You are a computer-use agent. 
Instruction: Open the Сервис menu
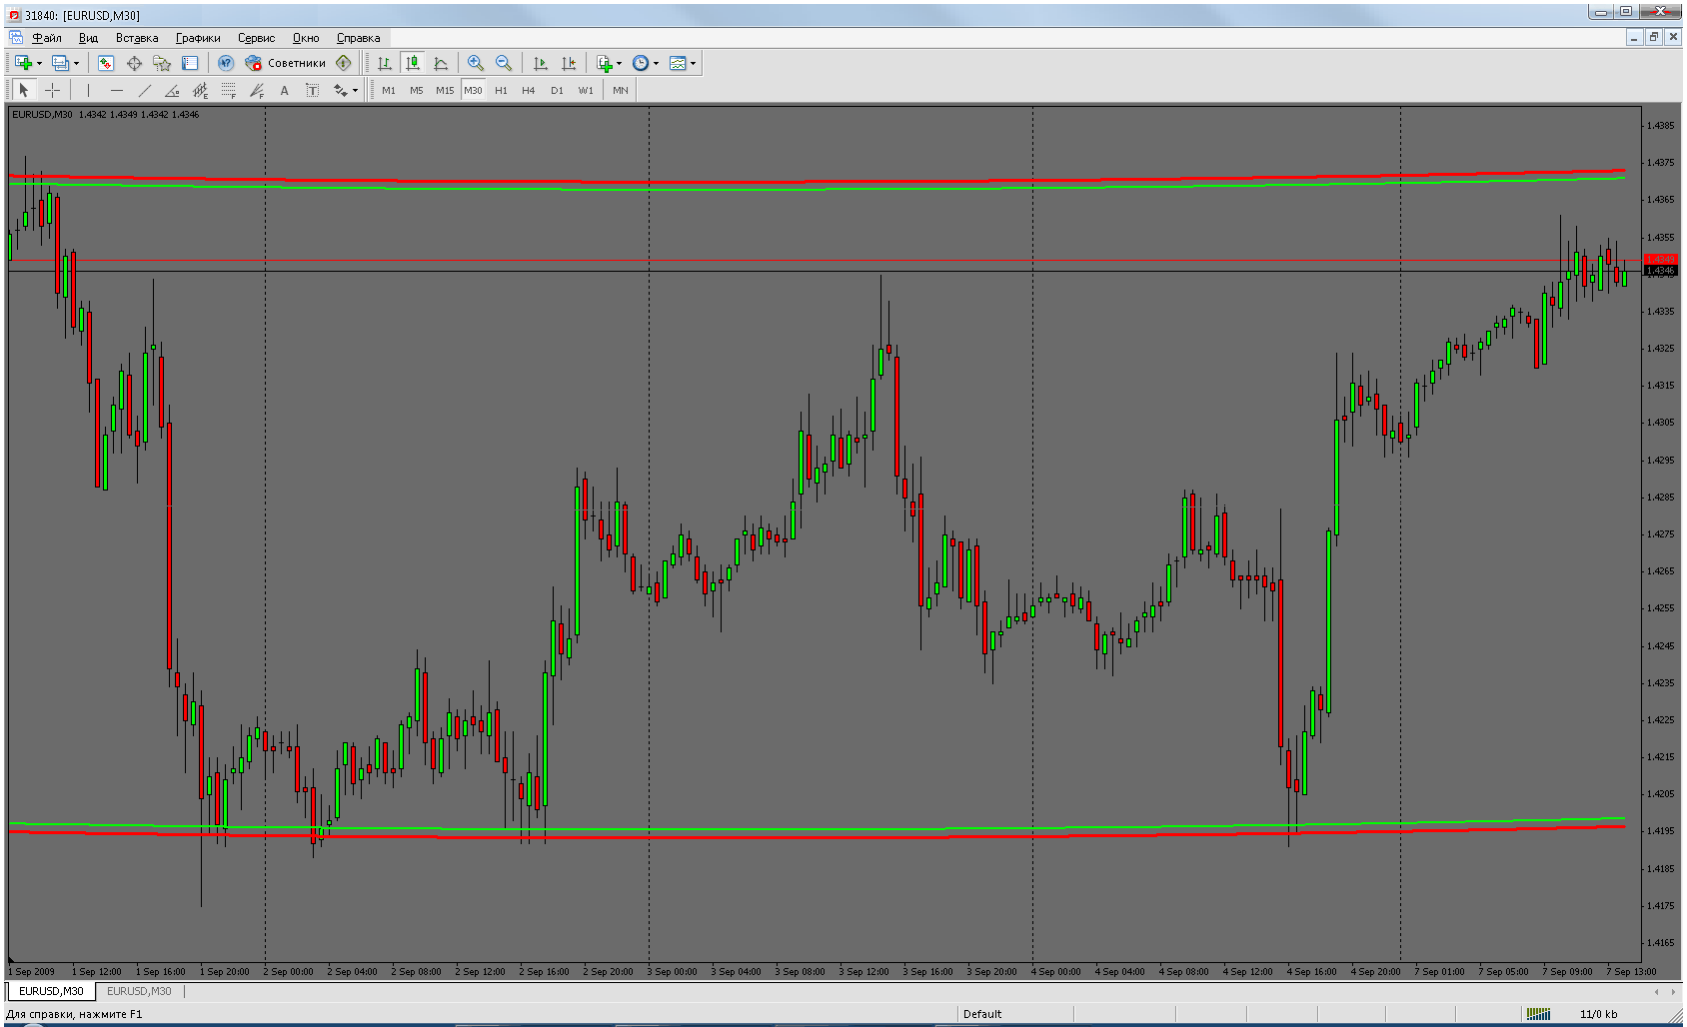256,38
